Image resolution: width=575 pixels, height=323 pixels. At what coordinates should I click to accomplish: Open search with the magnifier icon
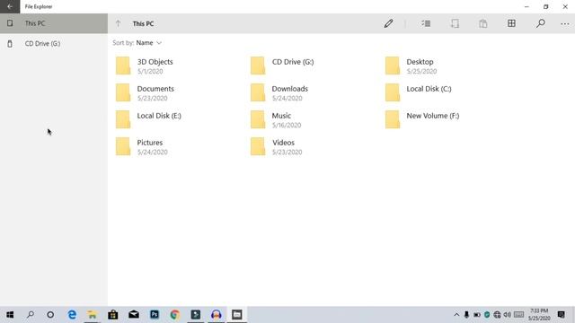coord(540,23)
